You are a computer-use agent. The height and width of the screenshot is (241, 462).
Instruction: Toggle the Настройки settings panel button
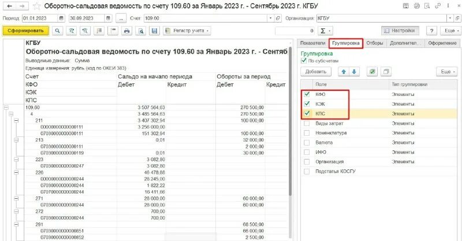[x=400, y=31]
